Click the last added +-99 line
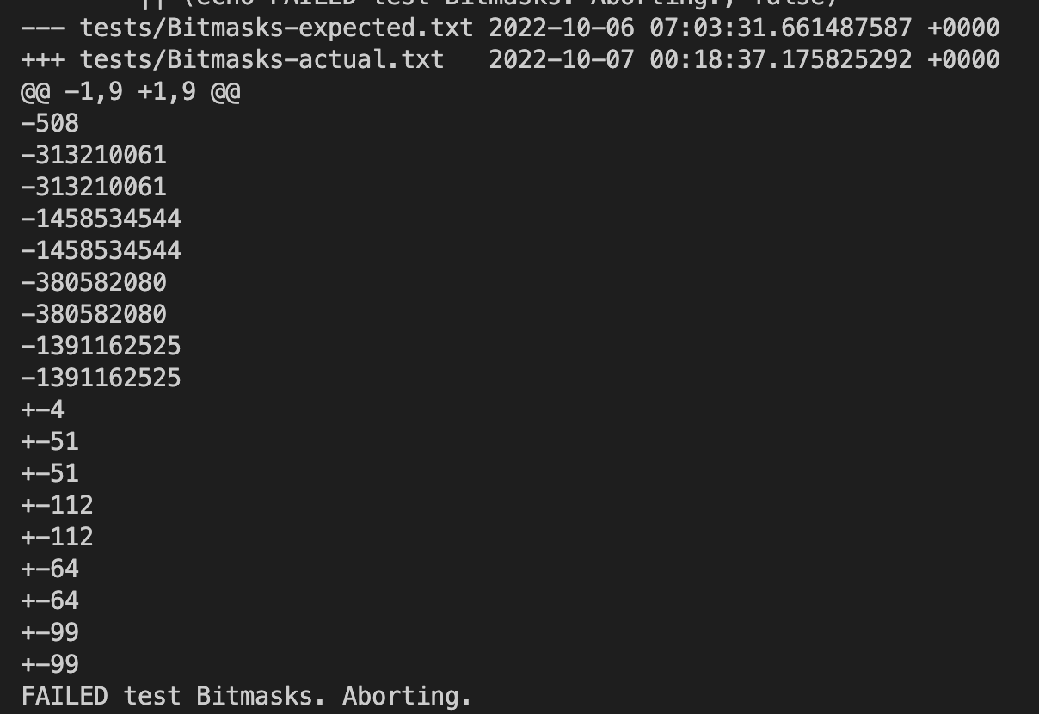The width and height of the screenshot is (1039, 714). pyautogui.click(x=50, y=664)
